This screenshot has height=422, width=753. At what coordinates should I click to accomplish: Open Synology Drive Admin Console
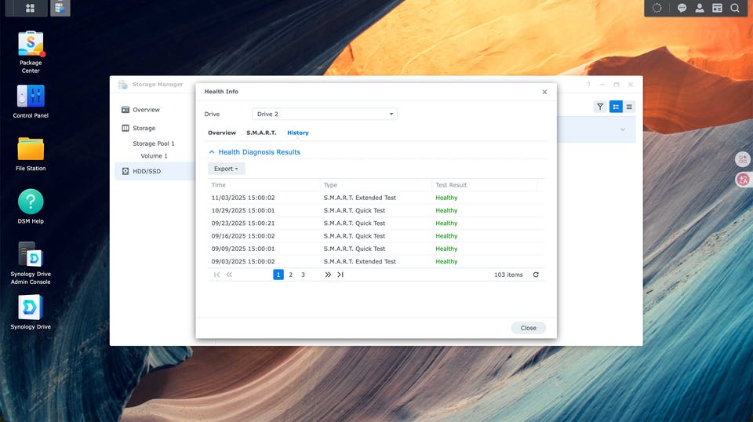[x=31, y=255]
